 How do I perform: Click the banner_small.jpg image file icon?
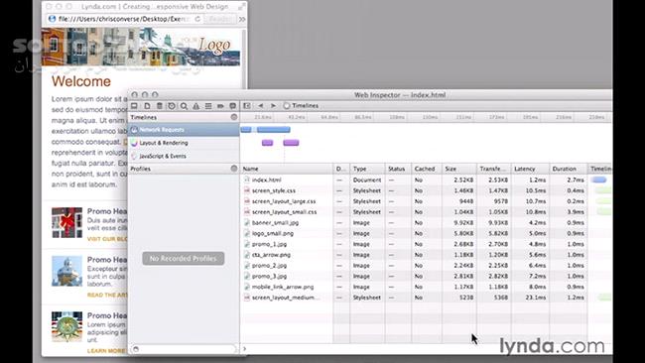point(247,222)
